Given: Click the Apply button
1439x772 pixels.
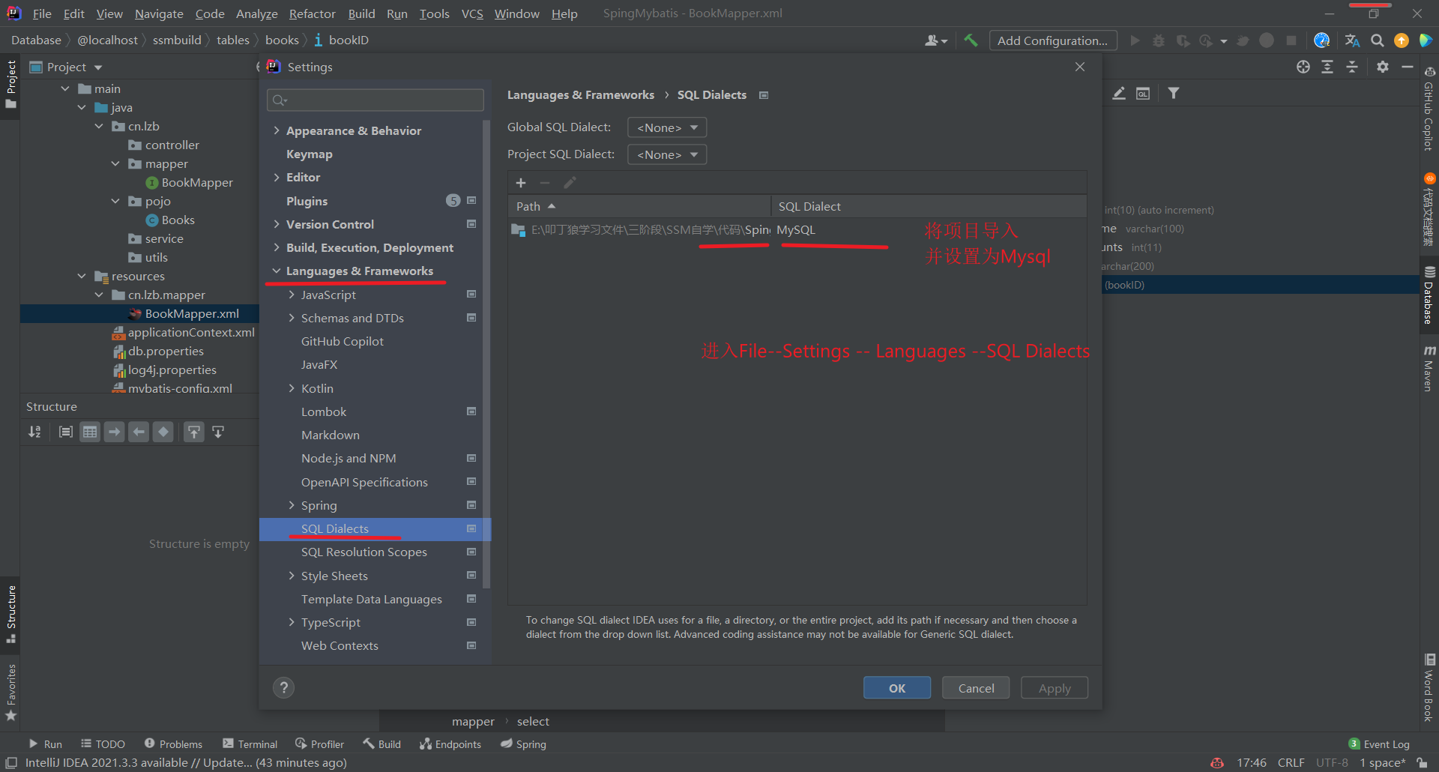Looking at the screenshot, I should coord(1055,688).
